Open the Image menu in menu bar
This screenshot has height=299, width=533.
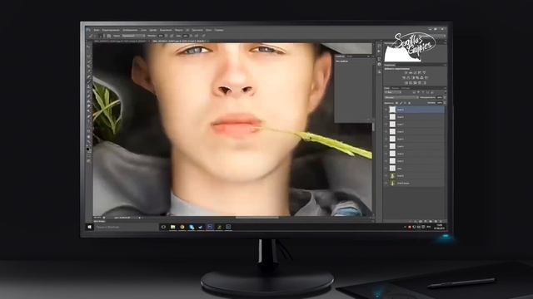click(130, 30)
